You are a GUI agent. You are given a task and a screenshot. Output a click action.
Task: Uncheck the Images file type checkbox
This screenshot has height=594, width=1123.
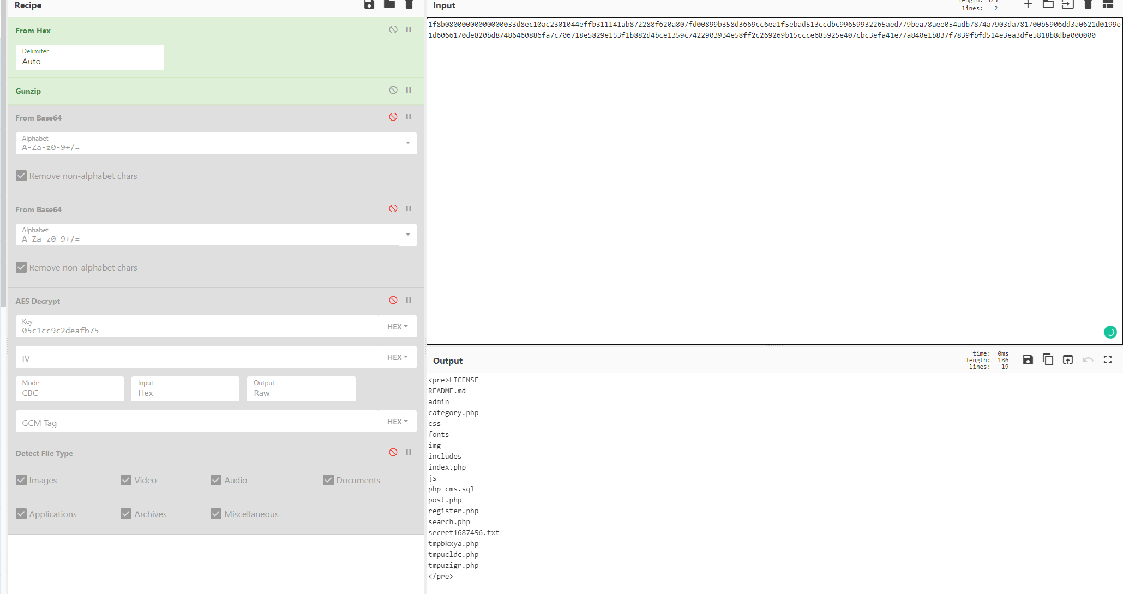point(21,480)
